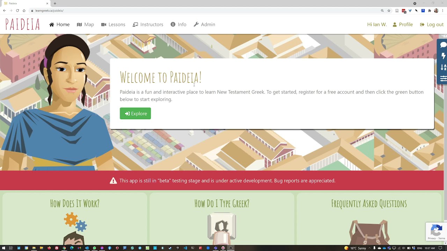The height and width of the screenshot is (251, 447).
Task: Open Firefox from the taskbar
Action: [x=49, y=248]
